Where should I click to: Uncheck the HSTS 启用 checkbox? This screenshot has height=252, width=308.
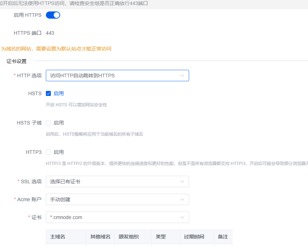pos(48,93)
